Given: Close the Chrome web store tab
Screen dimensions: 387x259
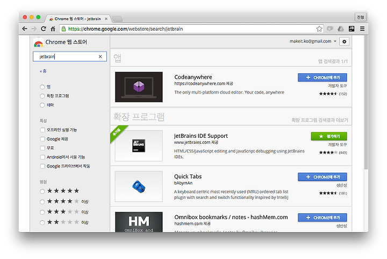Looking at the screenshot, I should coord(106,19).
